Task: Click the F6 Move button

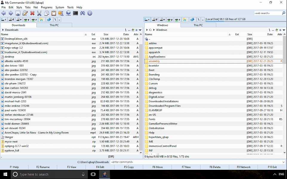Action: [x=157, y=167]
